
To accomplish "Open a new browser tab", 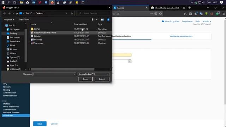I will pyautogui.click(x=190, y=8).
